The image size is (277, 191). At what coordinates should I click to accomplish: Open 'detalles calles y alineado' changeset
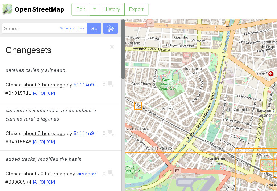(35, 70)
